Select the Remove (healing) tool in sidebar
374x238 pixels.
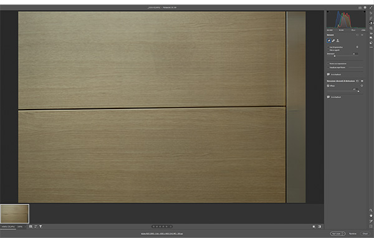tap(371, 23)
